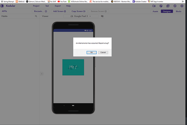Open the Kodular Creator bookmark

pos(139,2)
